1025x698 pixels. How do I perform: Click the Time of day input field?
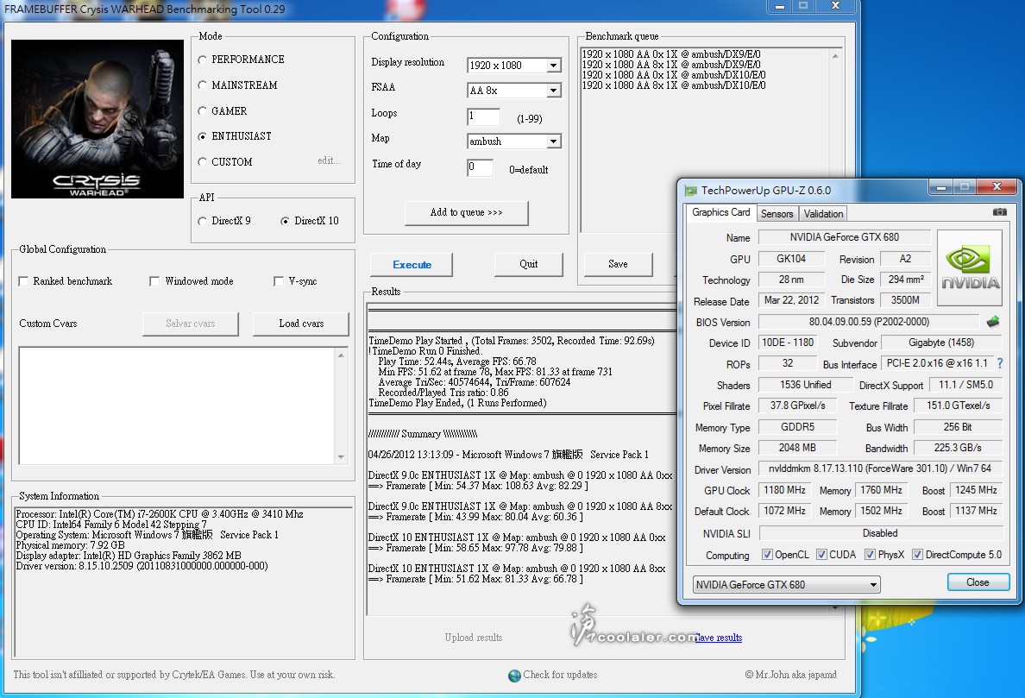tap(481, 167)
